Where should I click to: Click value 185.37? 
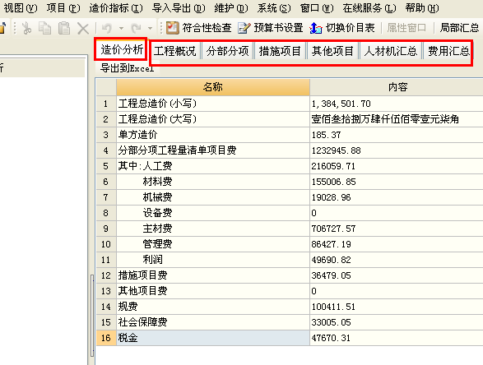tap(326, 135)
